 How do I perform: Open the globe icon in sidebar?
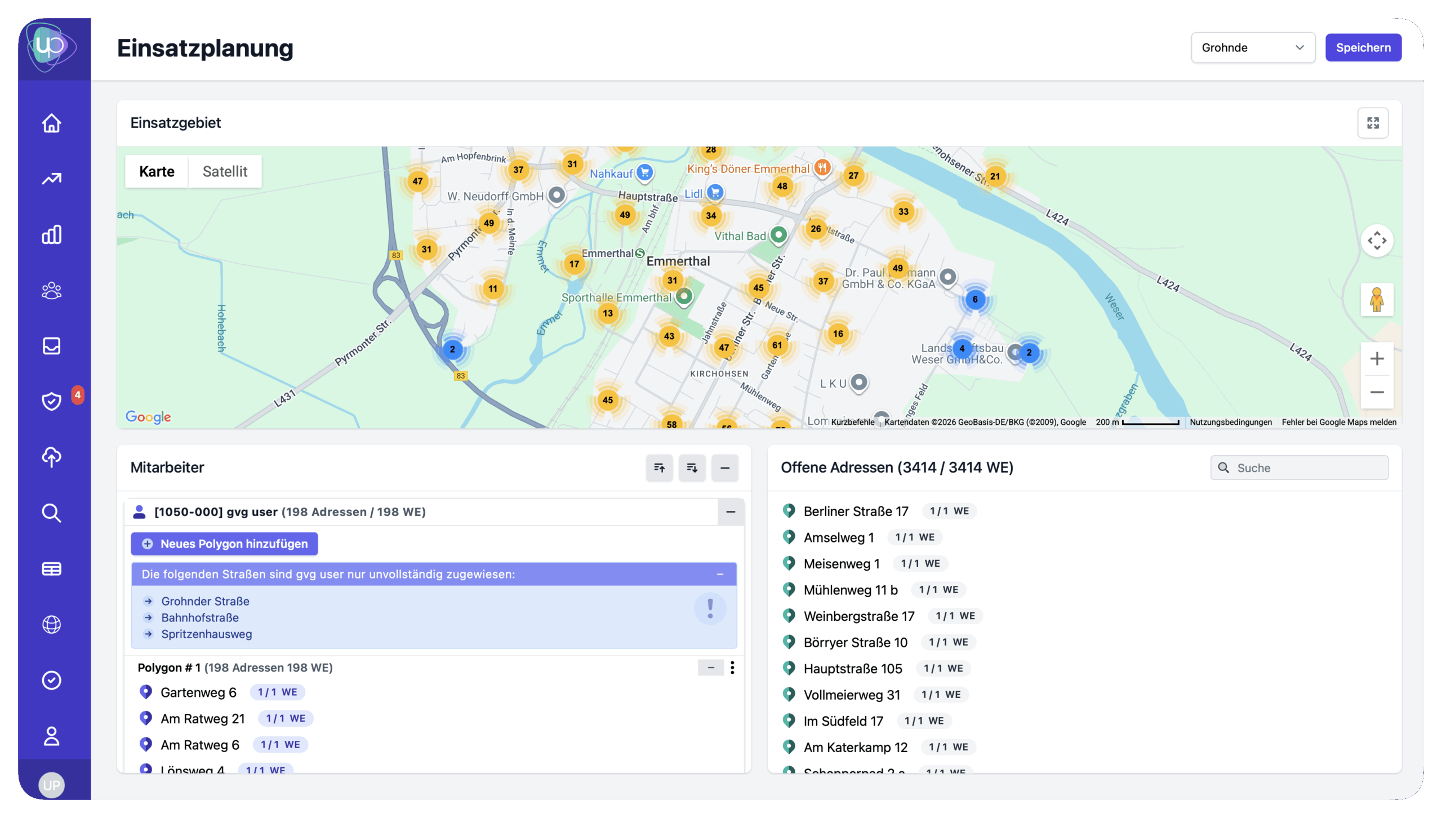(51, 624)
